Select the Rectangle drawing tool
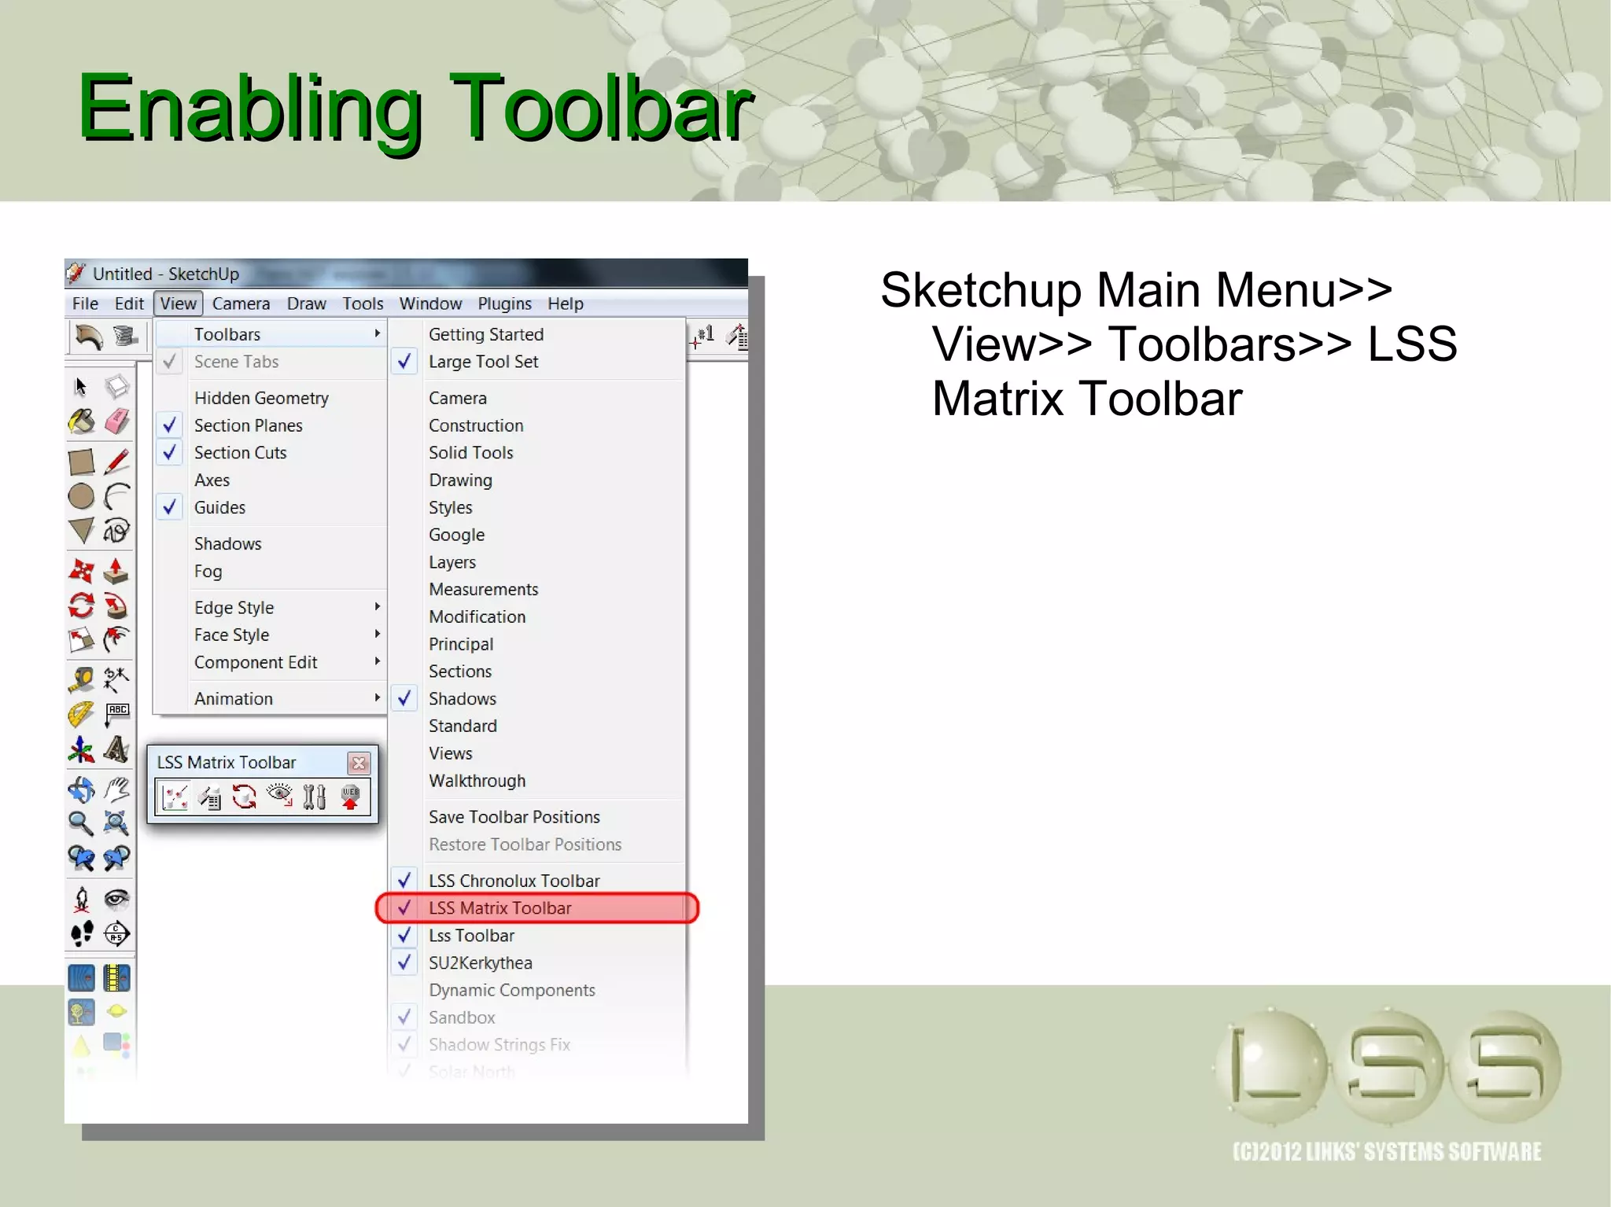The height and width of the screenshot is (1207, 1611). click(81, 462)
